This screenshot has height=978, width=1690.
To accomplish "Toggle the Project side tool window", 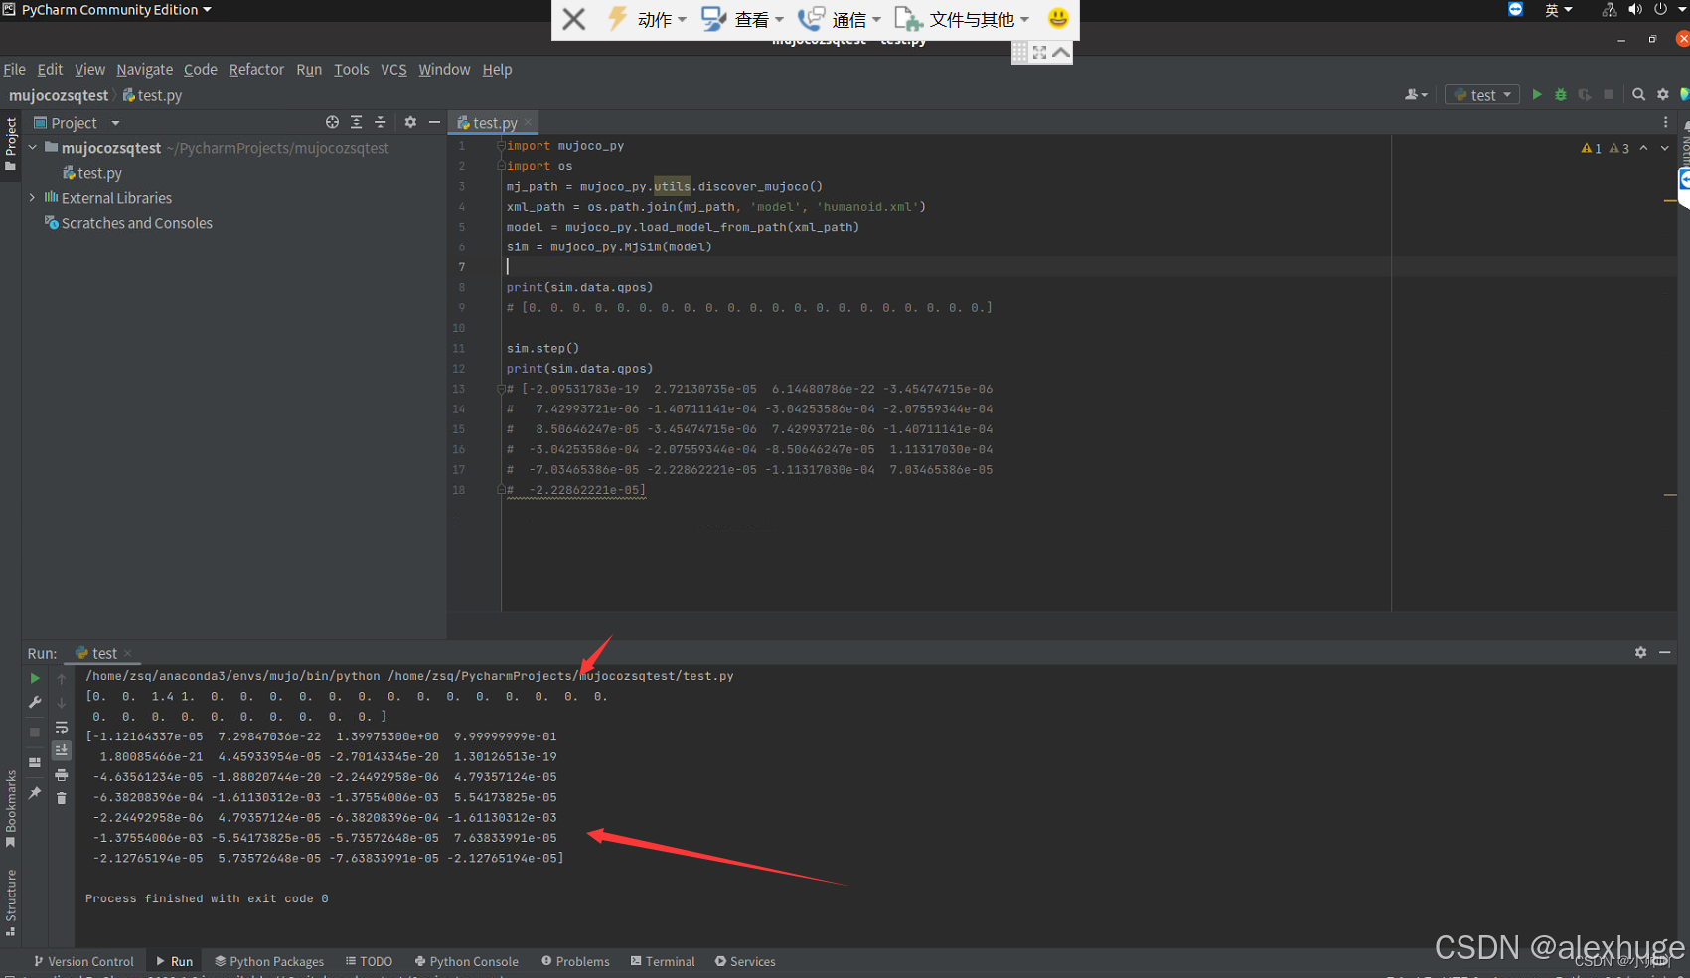I will pos(11,144).
